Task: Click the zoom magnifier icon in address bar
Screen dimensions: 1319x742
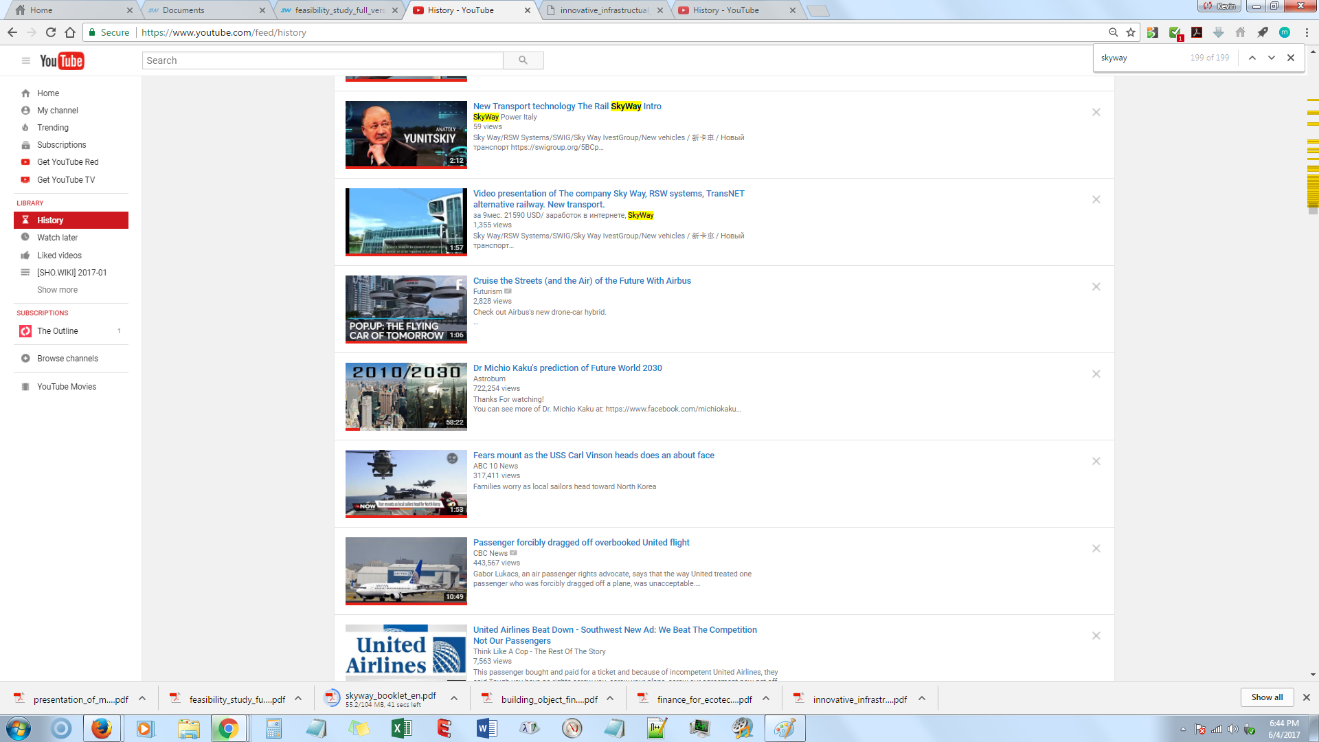Action: (1113, 32)
